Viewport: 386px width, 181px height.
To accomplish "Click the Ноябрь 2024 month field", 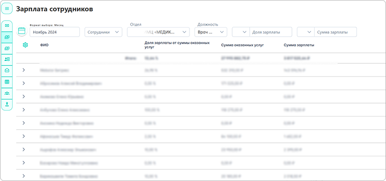I will [x=55, y=32].
